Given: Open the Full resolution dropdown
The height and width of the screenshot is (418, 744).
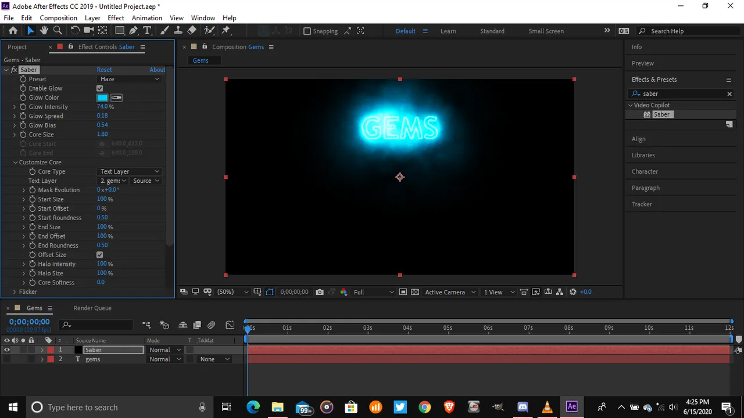Looking at the screenshot, I should [374, 292].
